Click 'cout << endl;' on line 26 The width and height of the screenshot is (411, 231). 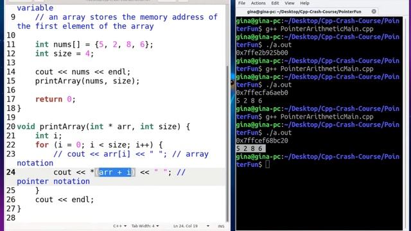coord(64,200)
